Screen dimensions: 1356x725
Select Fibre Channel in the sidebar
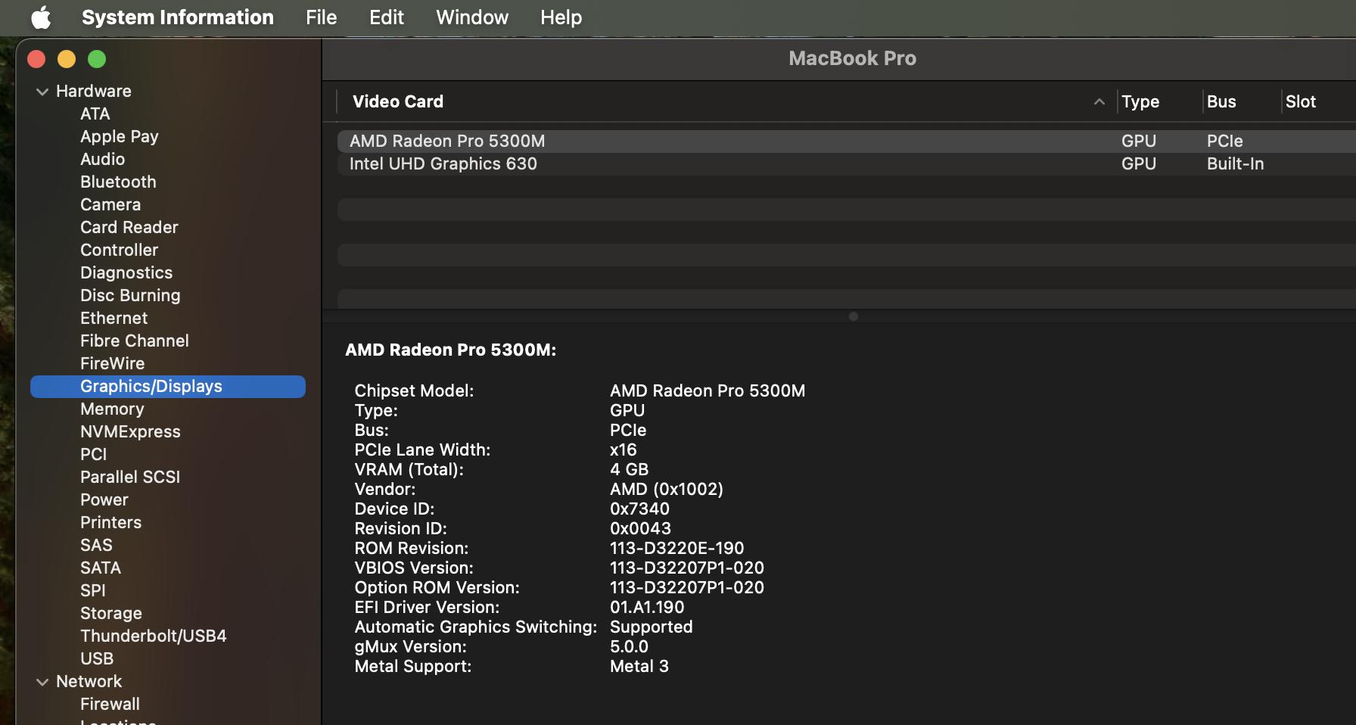135,341
